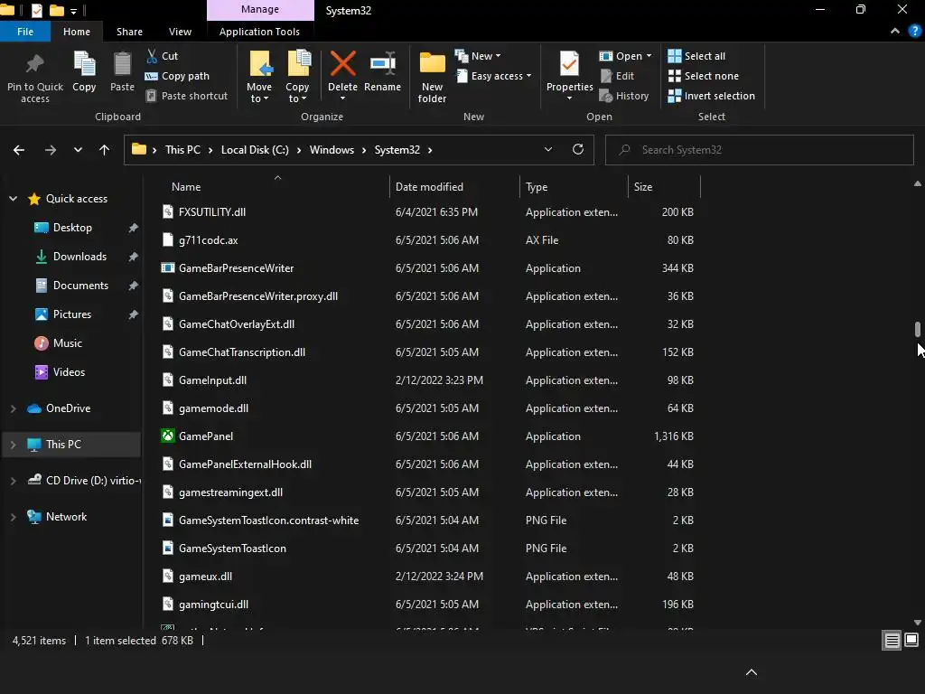
Task: Select Copy path command
Action: point(177,76)
